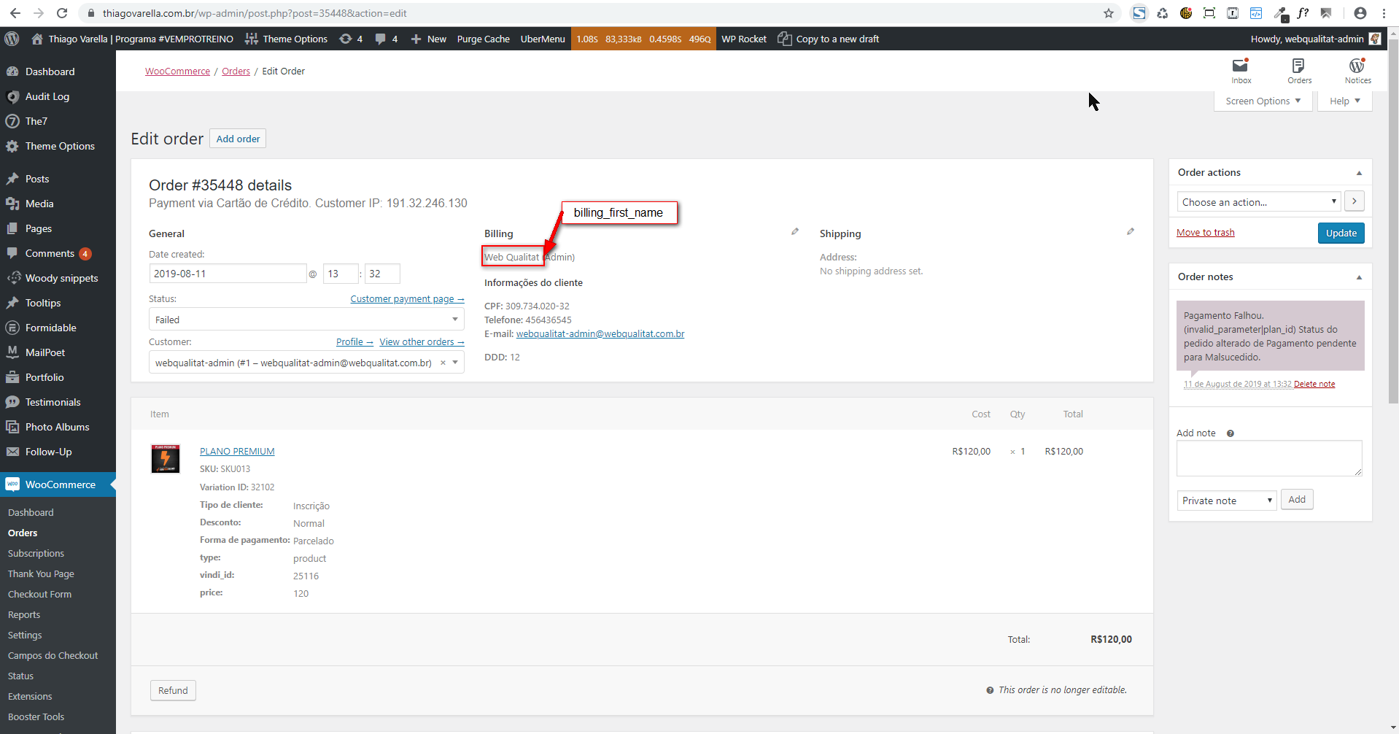Open the Choose an action dropdown
Screen dimensions: 1399x734
tap(1259, 202)
